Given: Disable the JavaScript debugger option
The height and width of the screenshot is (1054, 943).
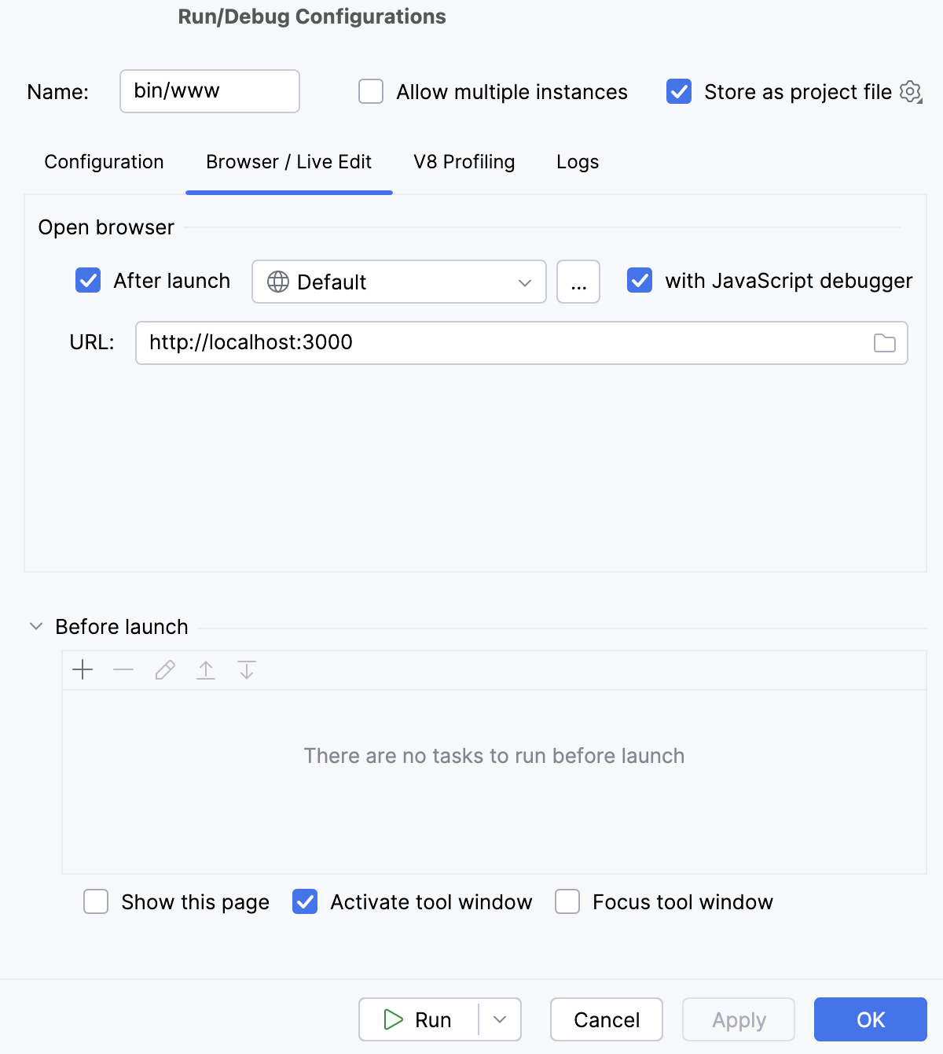Looking at the screenshot, I should point(640,281).
